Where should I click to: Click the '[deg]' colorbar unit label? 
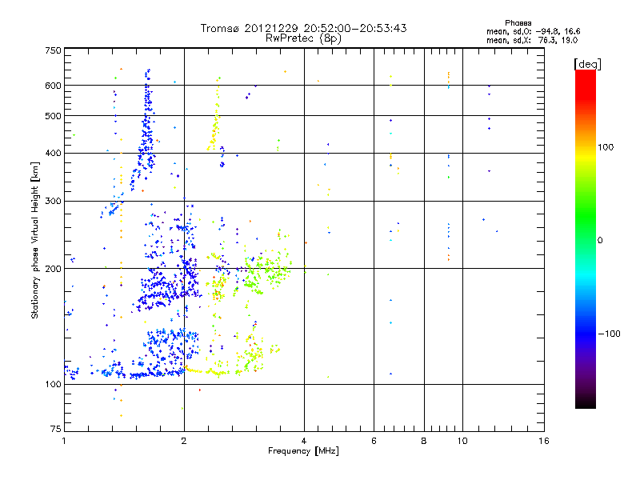click(x=587, y=64)
